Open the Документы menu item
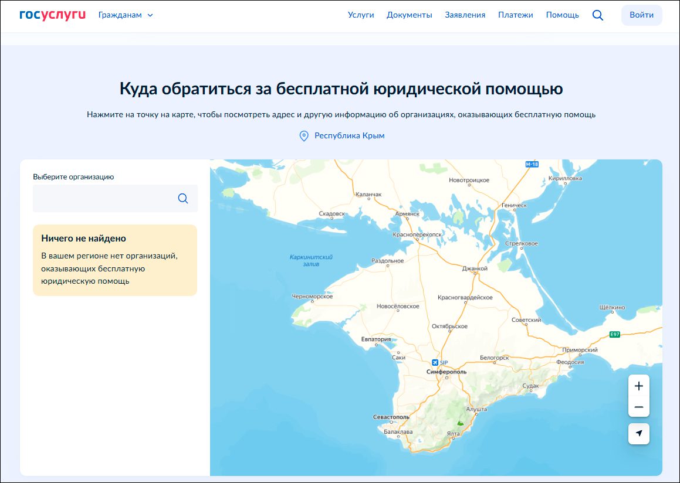Screen dimensions: 680x483 point(409,15)
